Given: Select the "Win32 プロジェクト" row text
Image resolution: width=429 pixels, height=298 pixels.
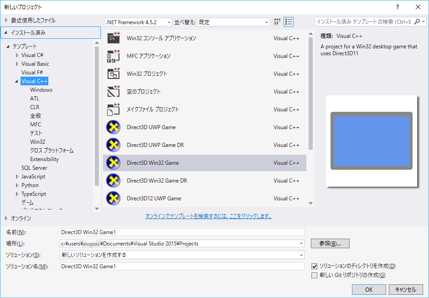Looking at the screenshot, I should click(x=147, y=73).
